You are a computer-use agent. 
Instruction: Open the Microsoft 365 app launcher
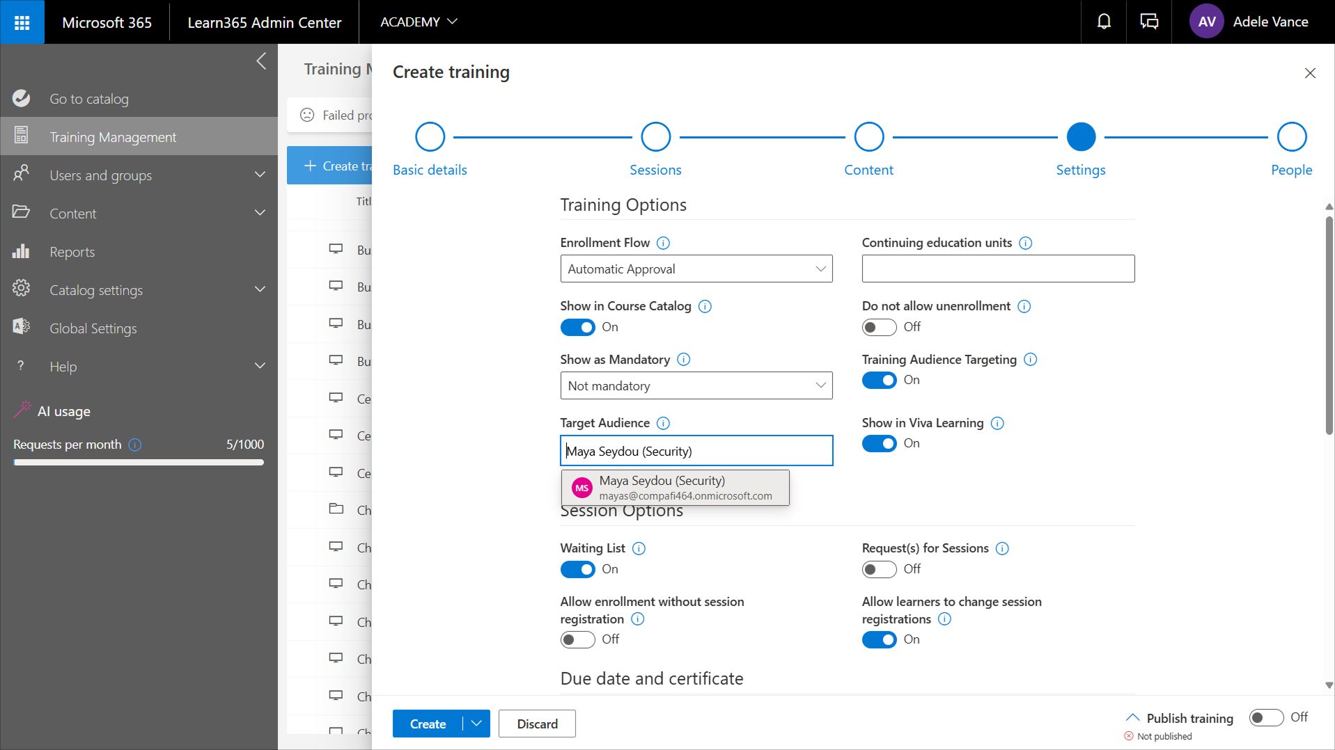(22, 22)
